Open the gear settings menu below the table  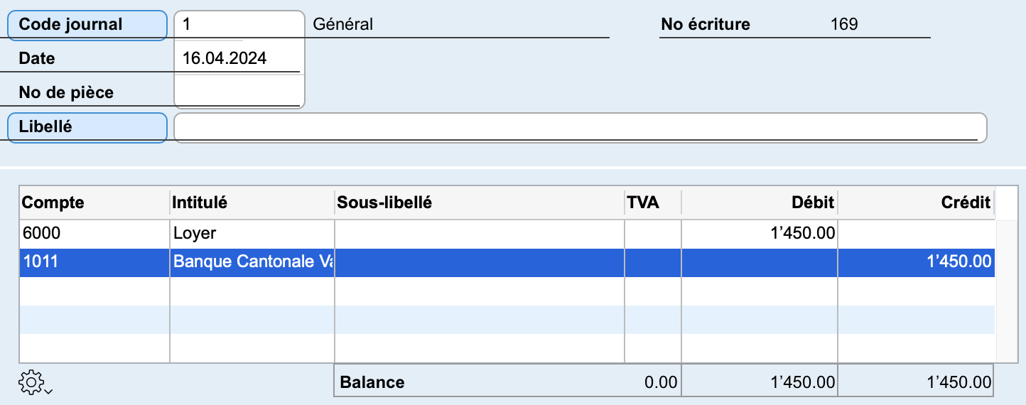[31, 382]
